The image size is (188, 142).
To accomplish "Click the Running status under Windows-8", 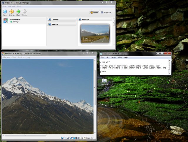I will tap(14, 22).
